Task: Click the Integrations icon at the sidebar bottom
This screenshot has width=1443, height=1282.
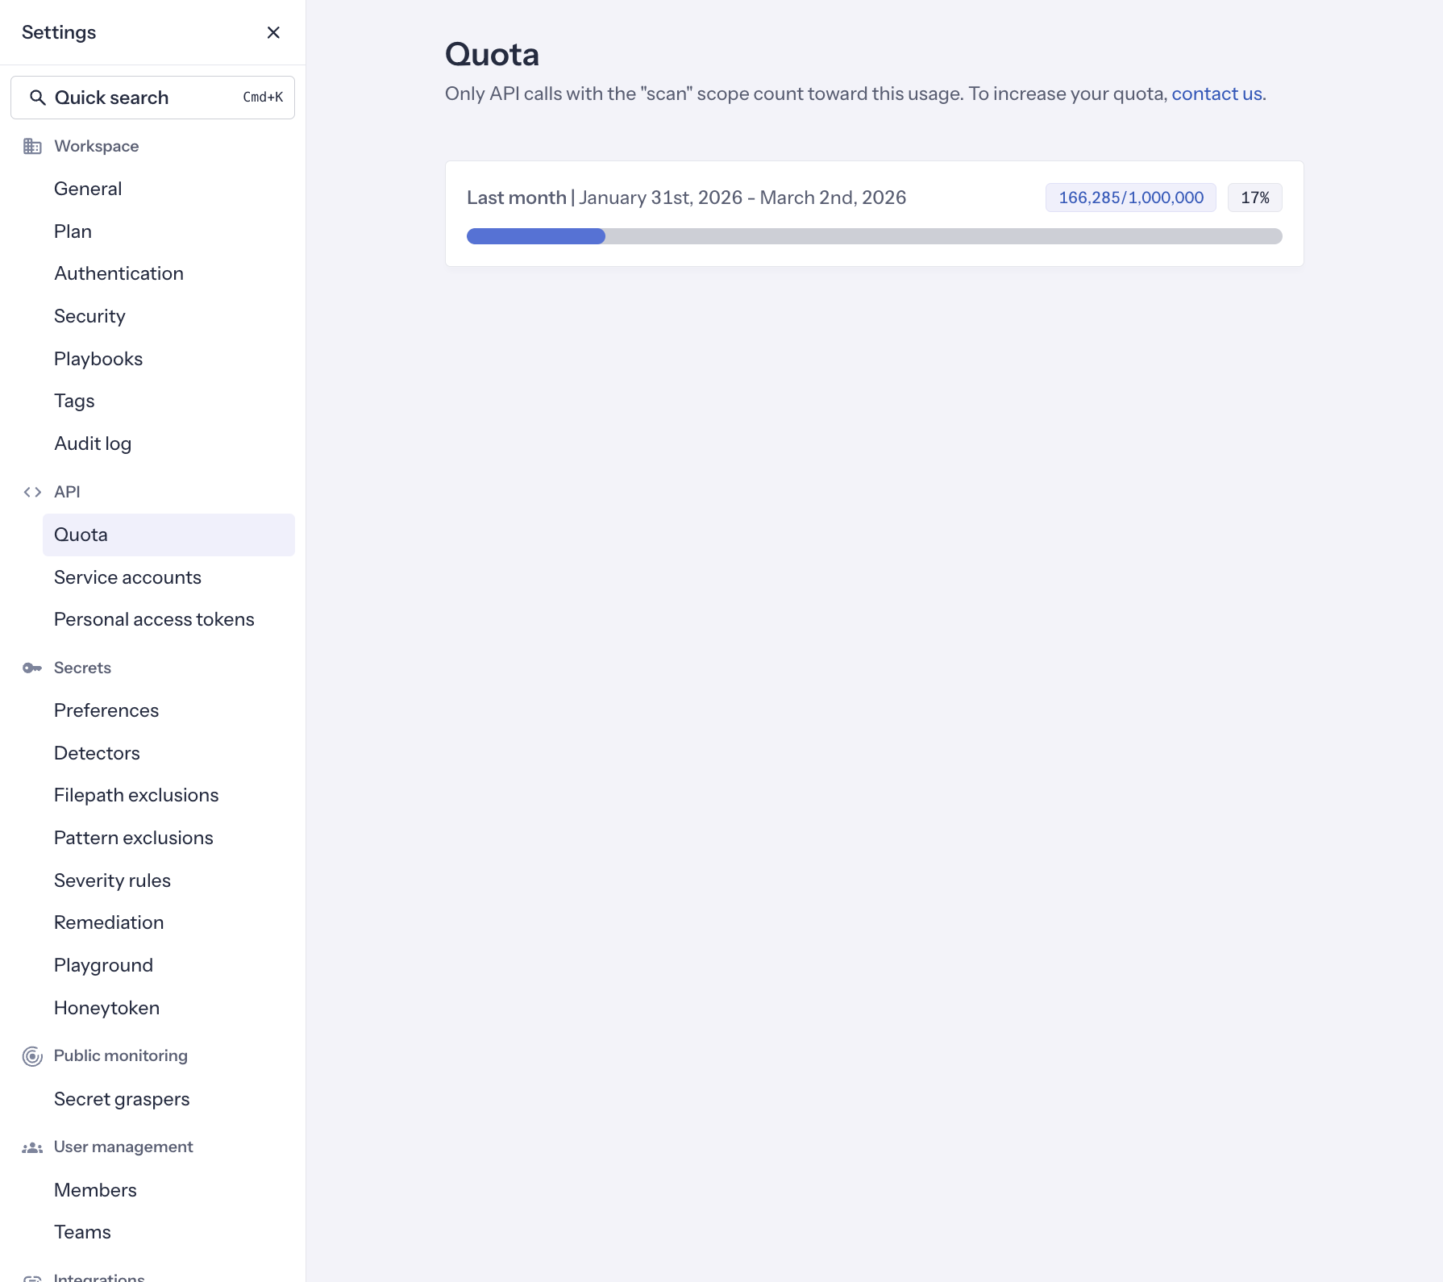Action: tap(32, 1276)
